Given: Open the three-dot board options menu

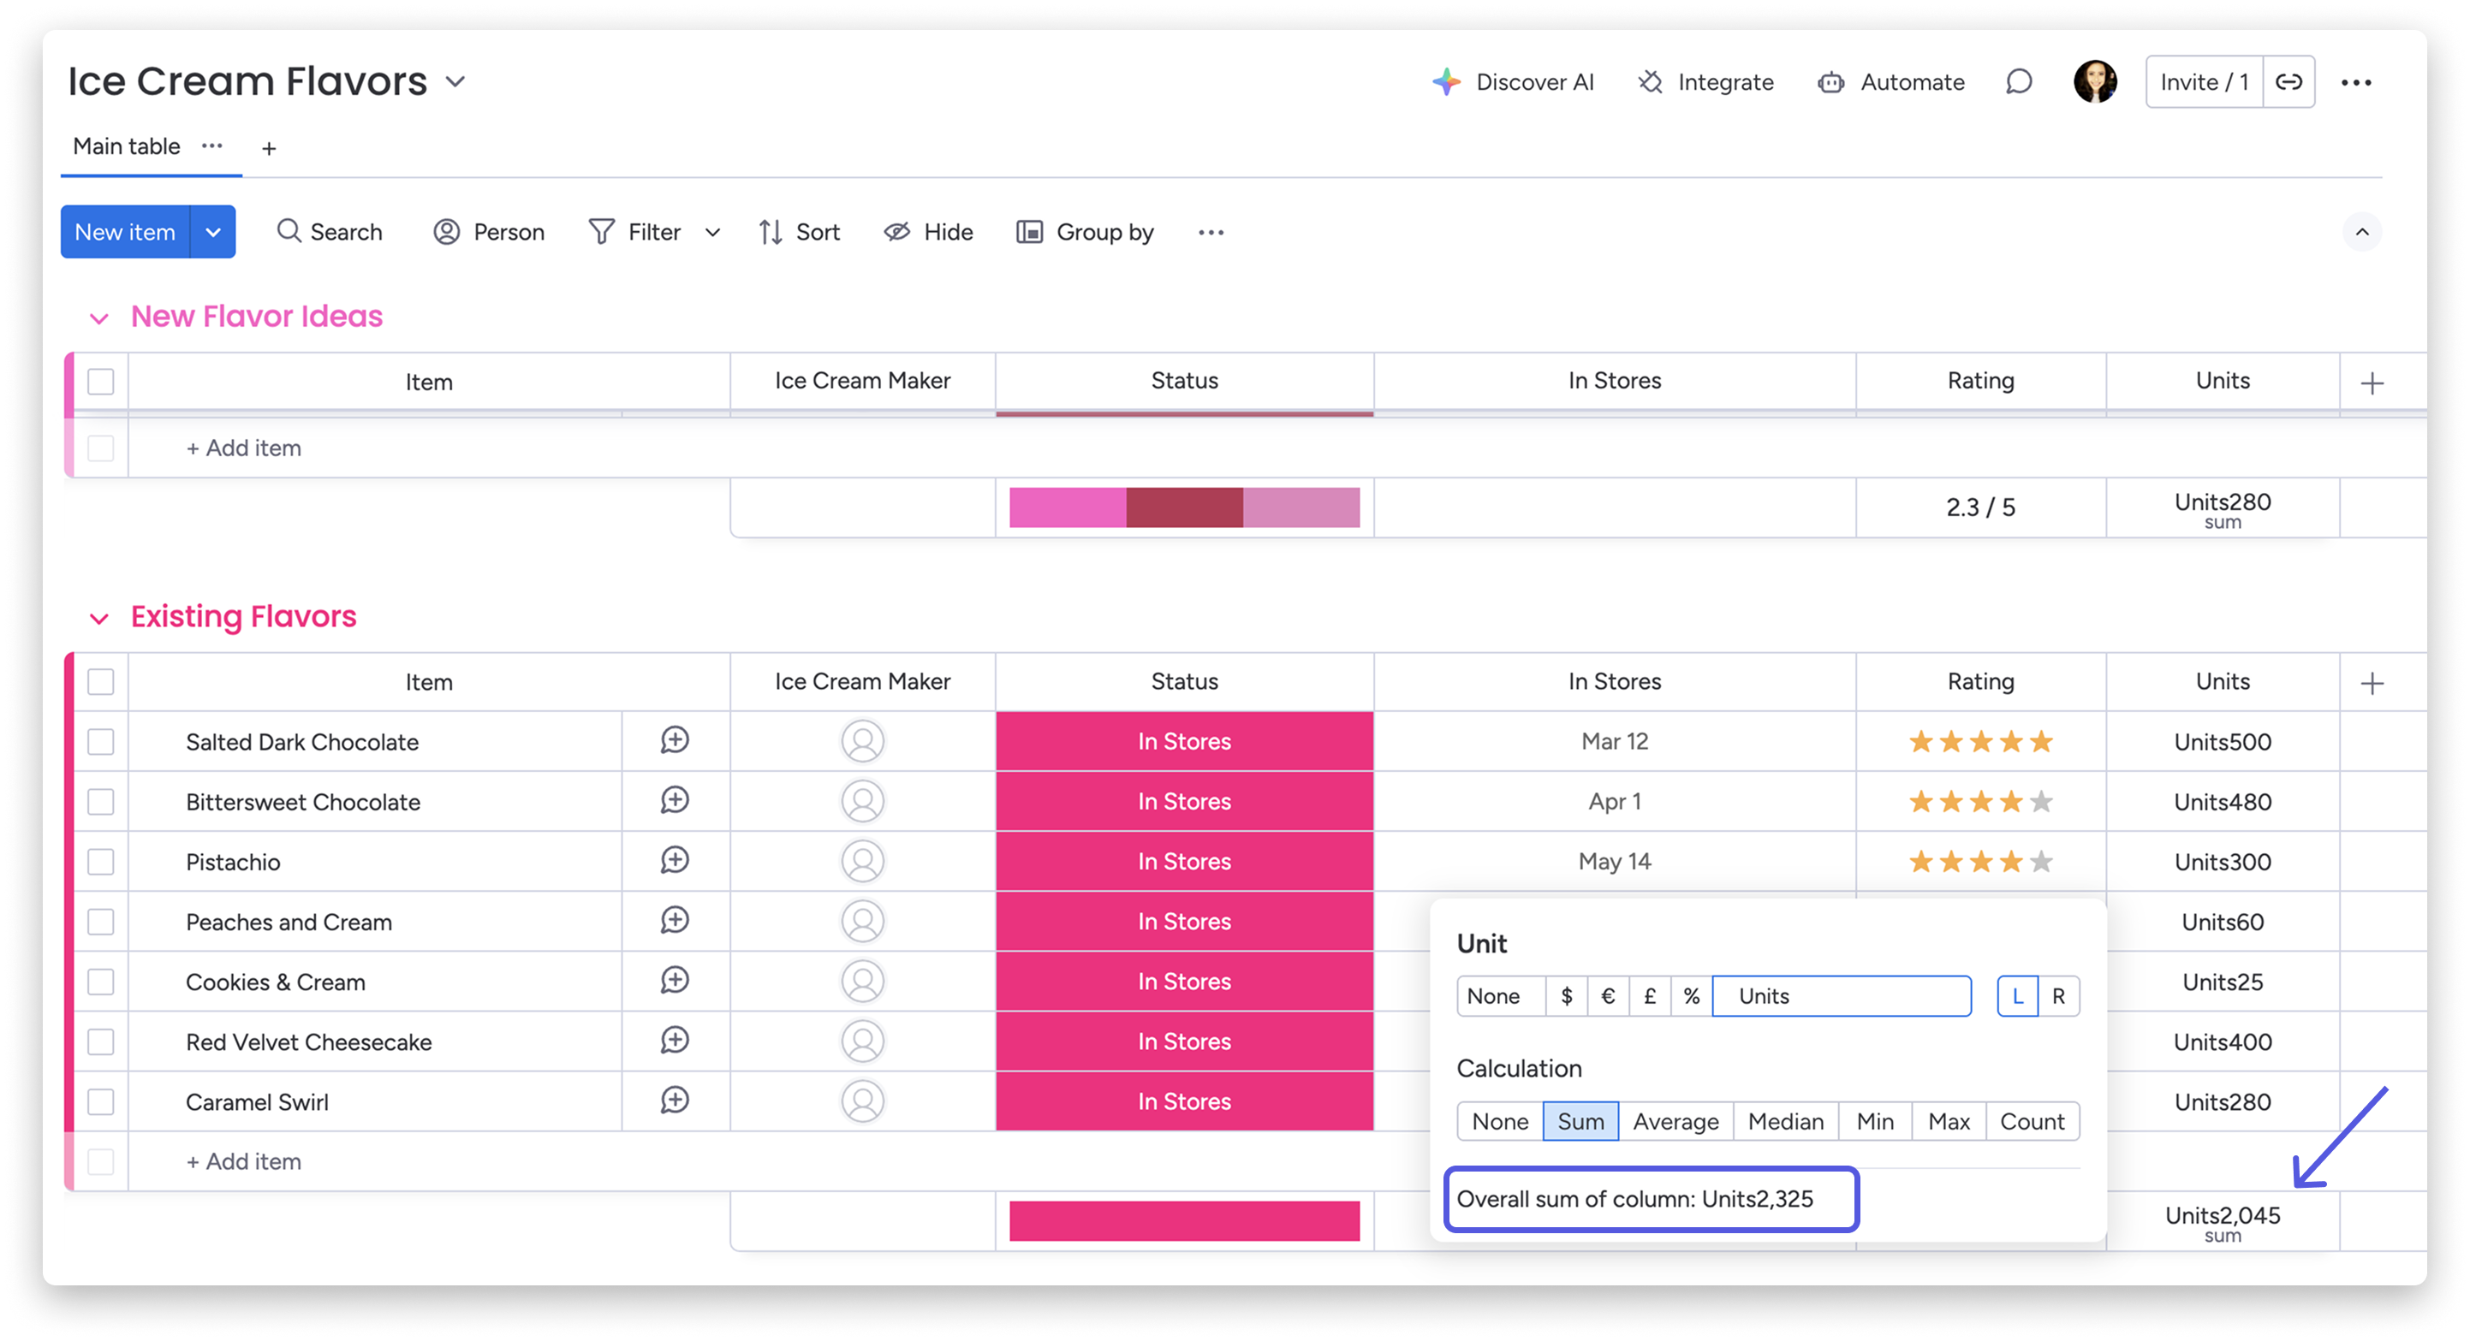Looking at the screenshot, I should click(2356, 82).
